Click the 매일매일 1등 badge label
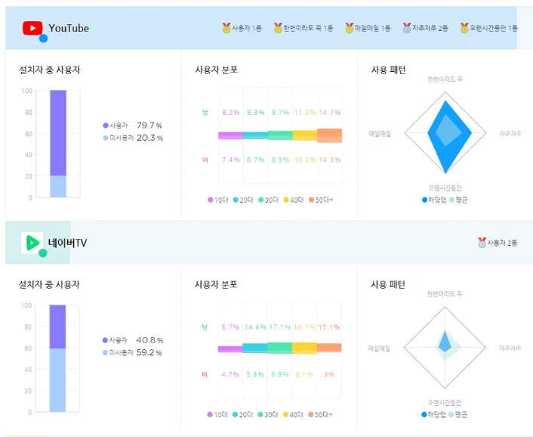Screen dimensions: 533x437 [x=372, y=28]
